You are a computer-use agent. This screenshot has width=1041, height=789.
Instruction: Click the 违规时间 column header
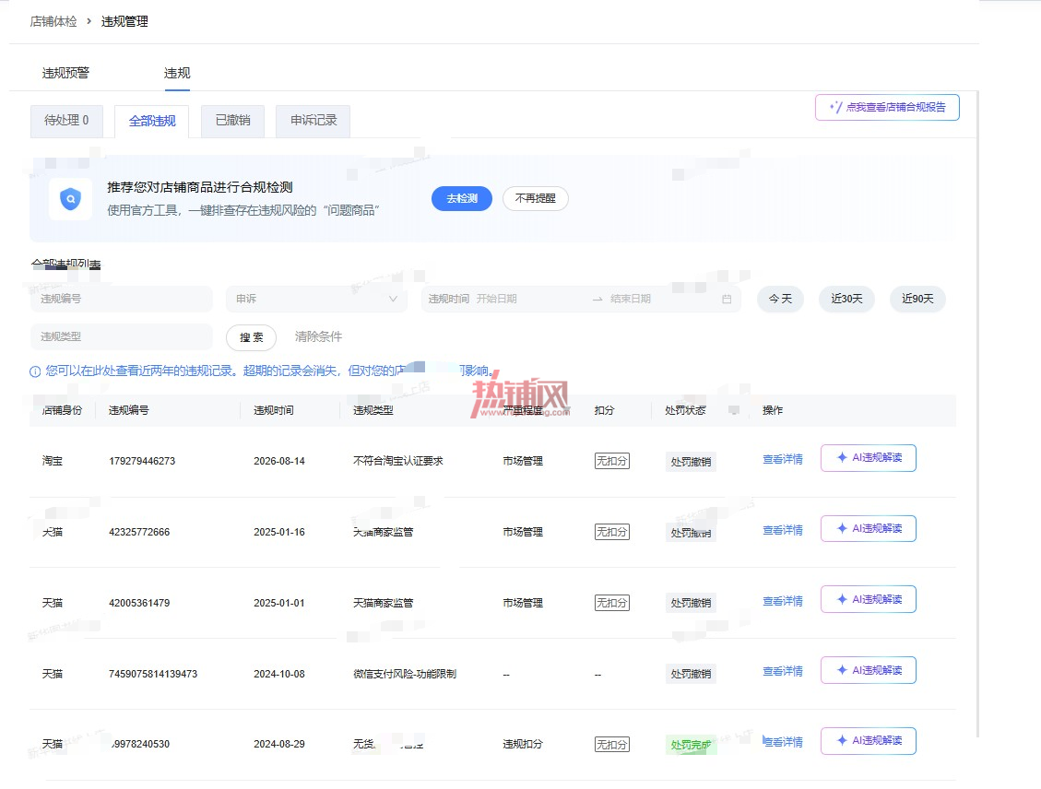pyautogui.click(x=274, y=411)
